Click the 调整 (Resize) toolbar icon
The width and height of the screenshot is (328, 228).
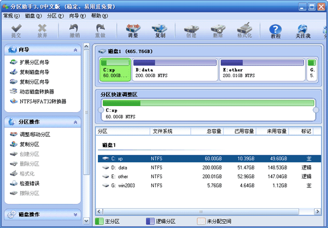pos(132,31)
